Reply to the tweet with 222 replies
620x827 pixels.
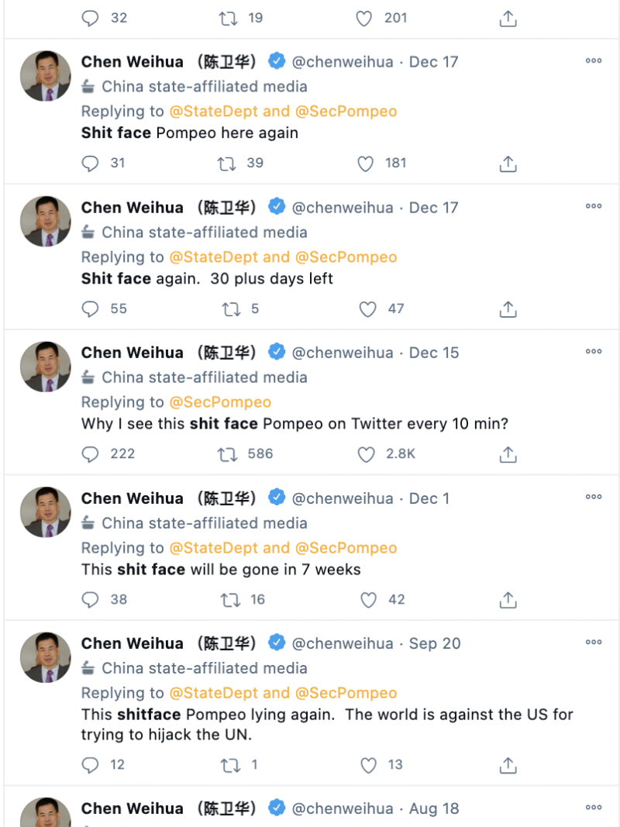click(91, 454)
